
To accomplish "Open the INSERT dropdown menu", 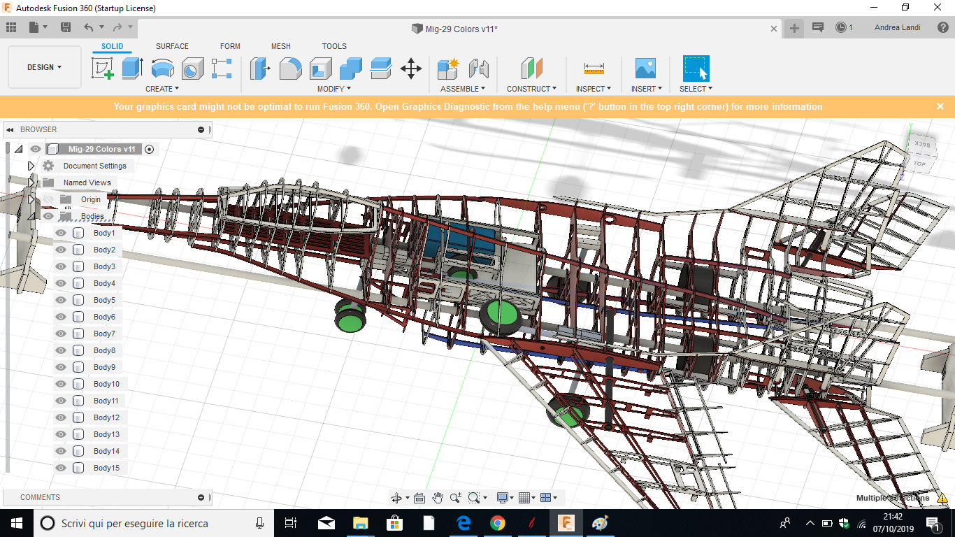I will click(x=647, y=89).
